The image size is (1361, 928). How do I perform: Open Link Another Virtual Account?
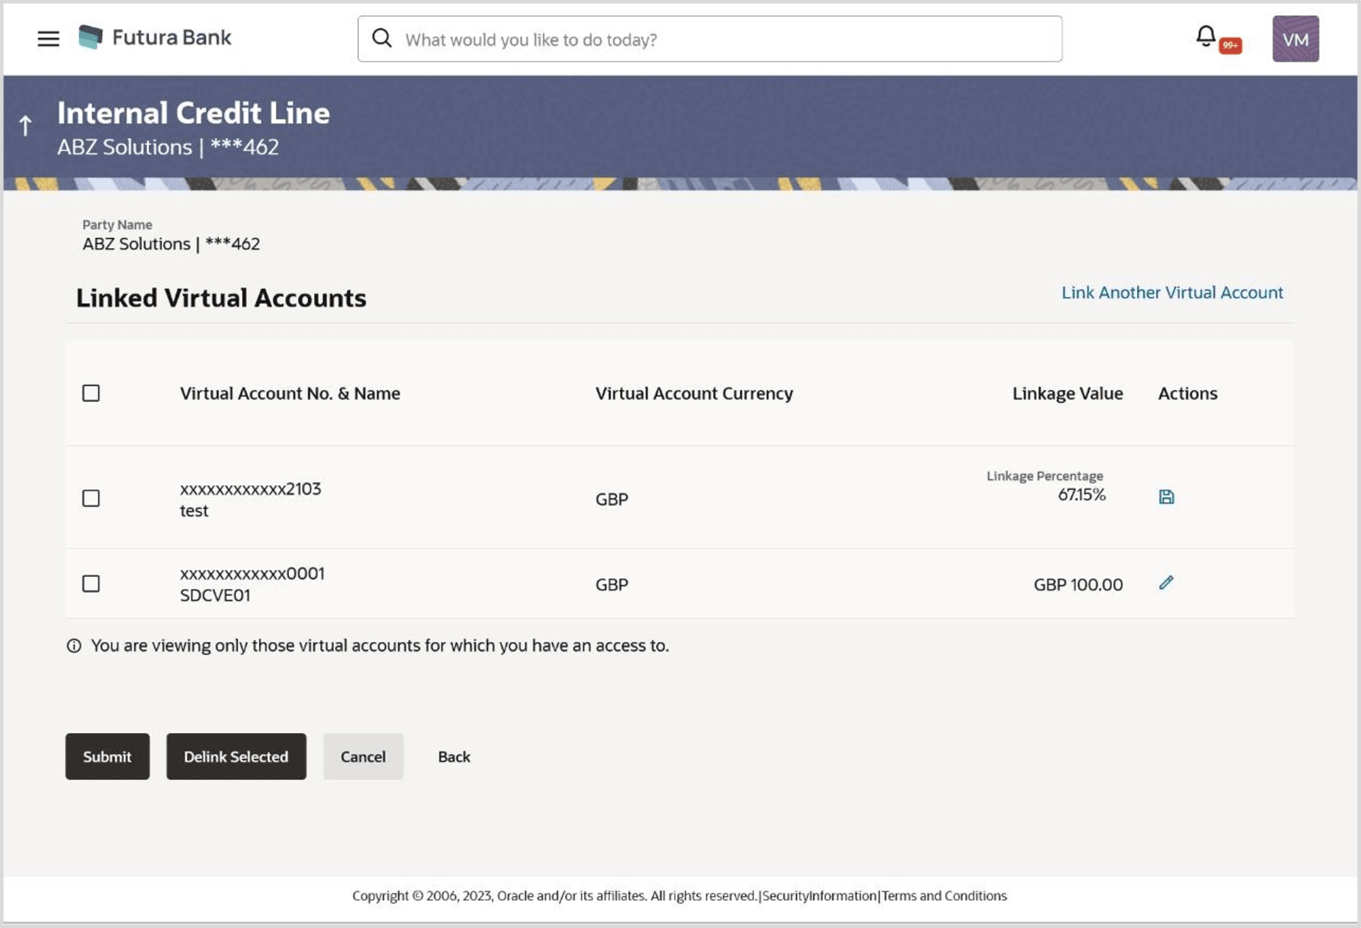1172,292
